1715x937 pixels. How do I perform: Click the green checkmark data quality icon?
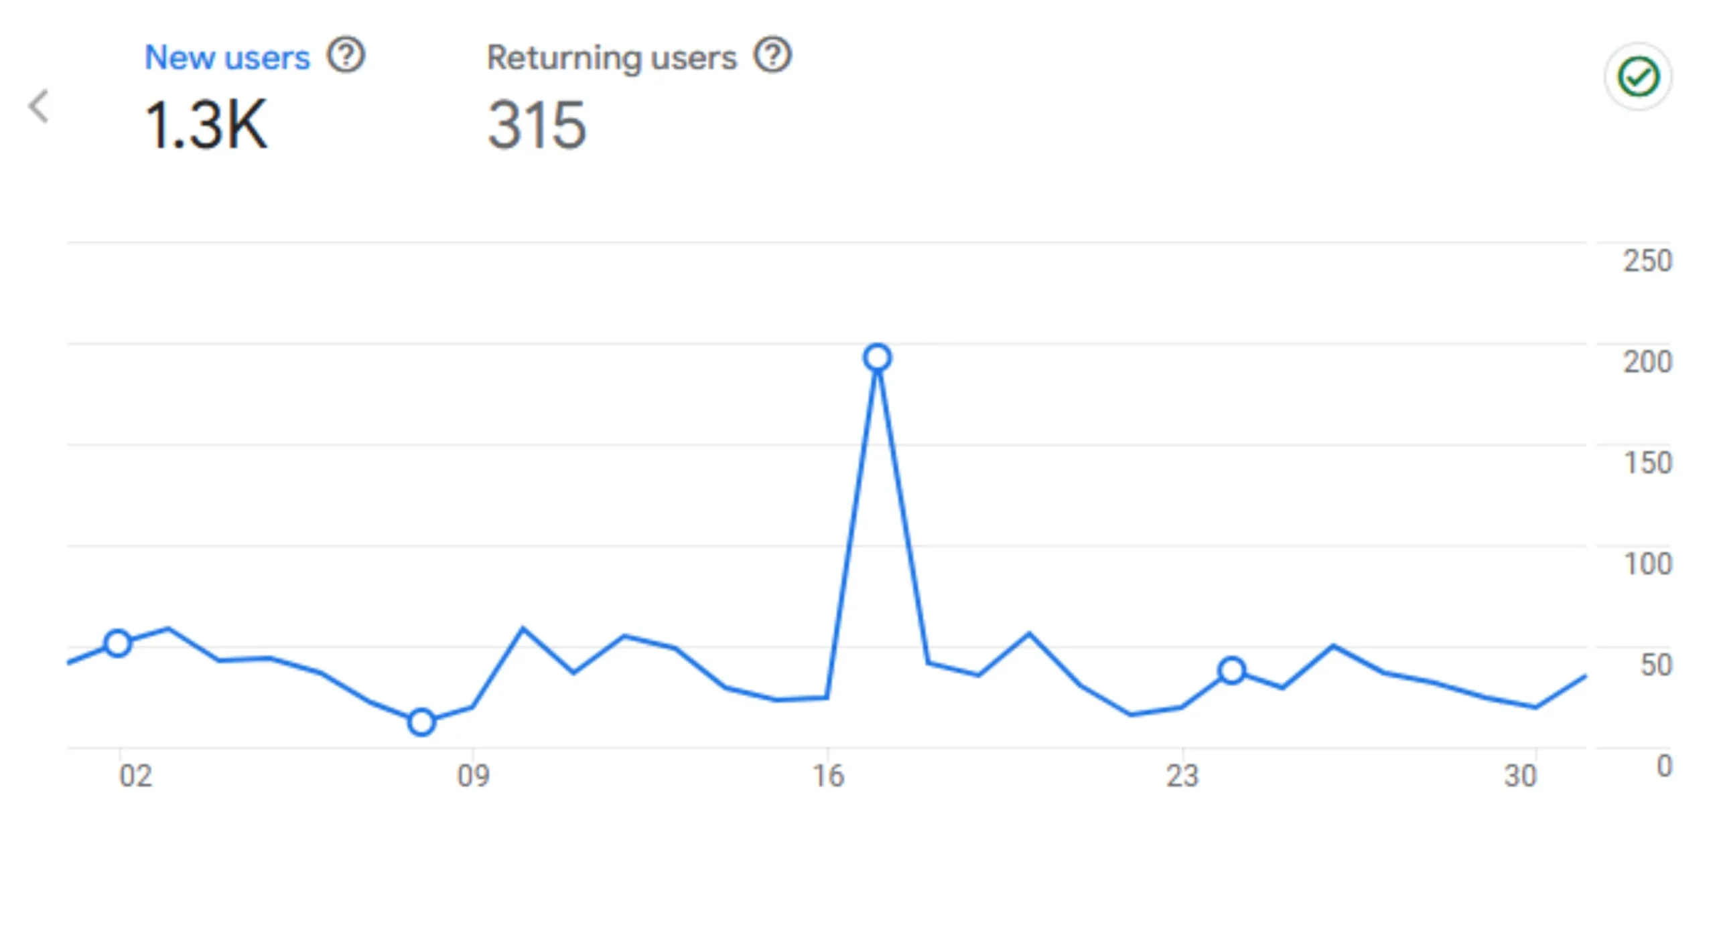pos(1638,77)
